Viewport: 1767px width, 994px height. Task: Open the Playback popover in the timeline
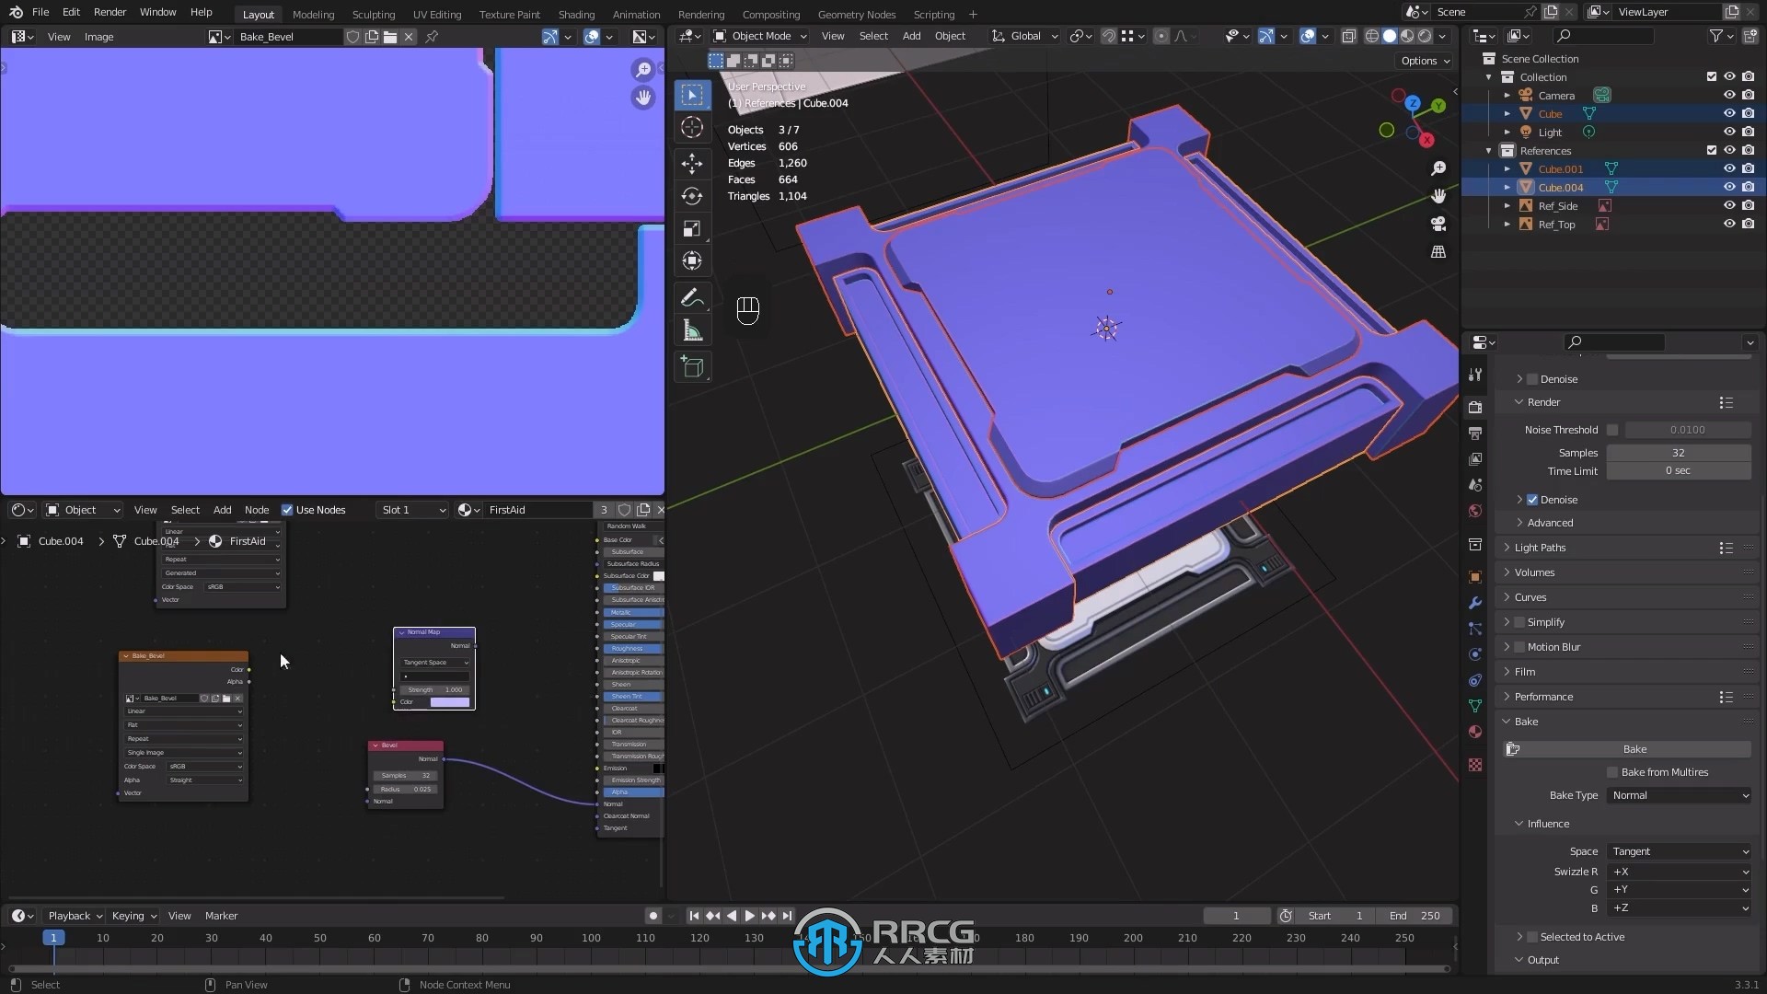coord(75,916)
